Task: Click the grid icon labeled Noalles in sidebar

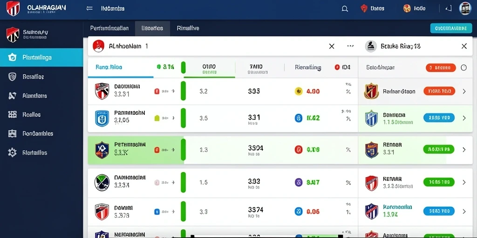Action: tap(12, 114)
